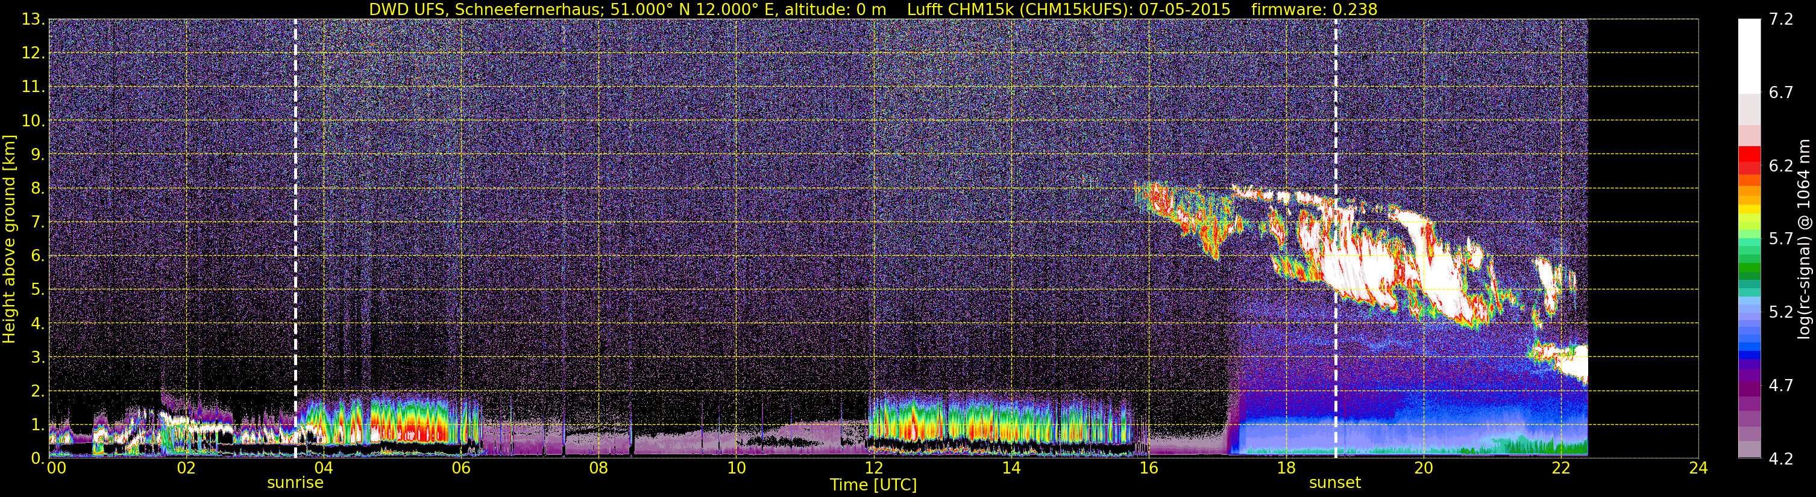
Task: Click the height axis tick label "1"
Action: 38,424
